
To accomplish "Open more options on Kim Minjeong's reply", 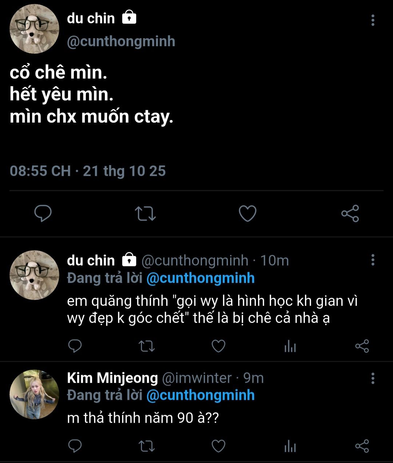I will pyautogui.click(x=373, y=378).
